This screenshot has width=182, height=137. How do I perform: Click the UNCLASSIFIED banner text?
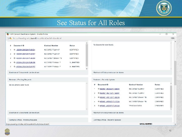(146, 124)
